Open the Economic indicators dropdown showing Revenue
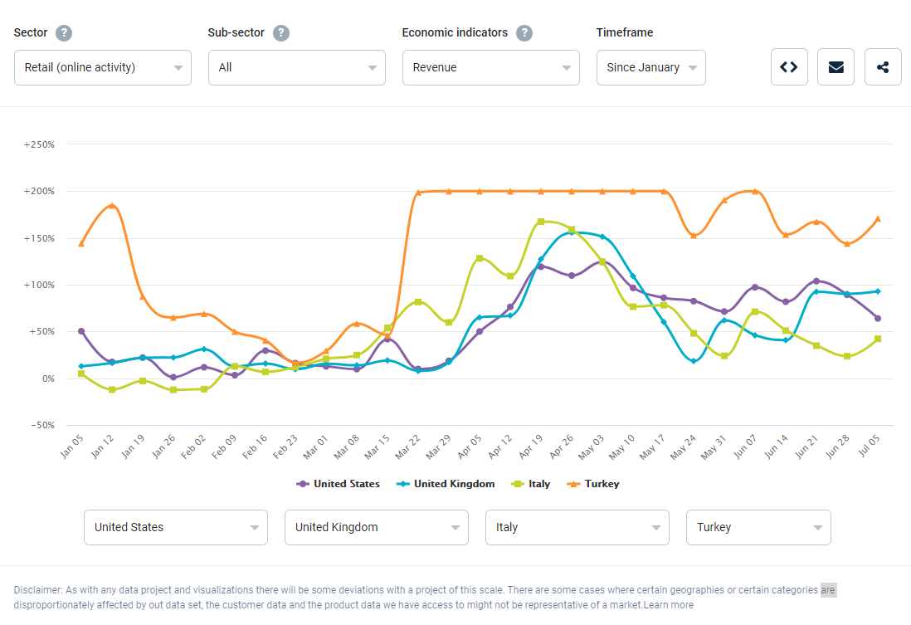The width and height of the screenshot is (911, 625). click(x=491, y=67)
